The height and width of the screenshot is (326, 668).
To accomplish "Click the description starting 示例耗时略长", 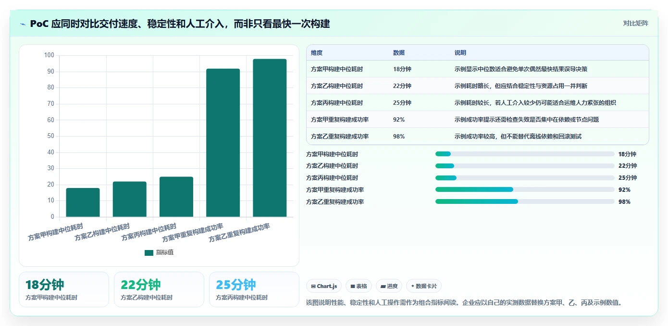I will 521,86.
